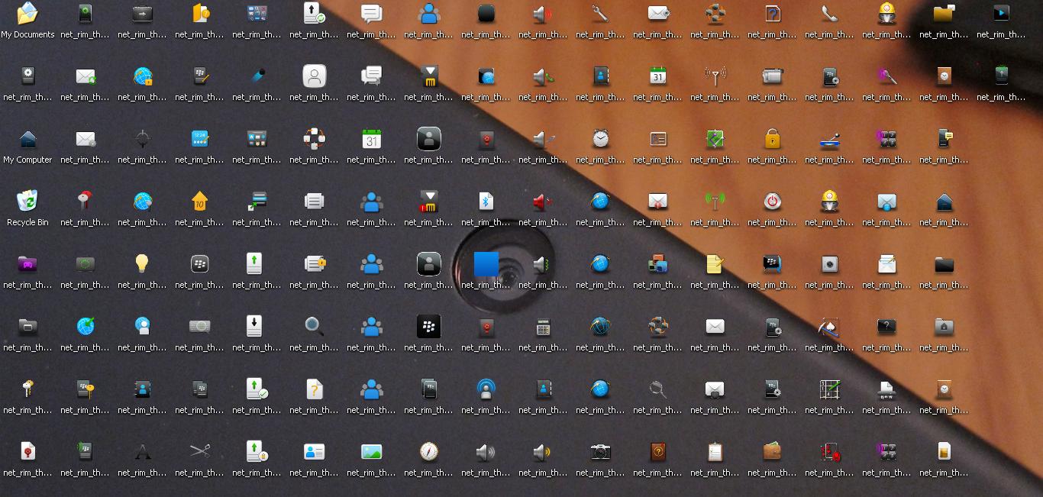This screenshot has width=1043, height=497.
Task: Click the crosshair target icon
Action: [x=142, y=139]
